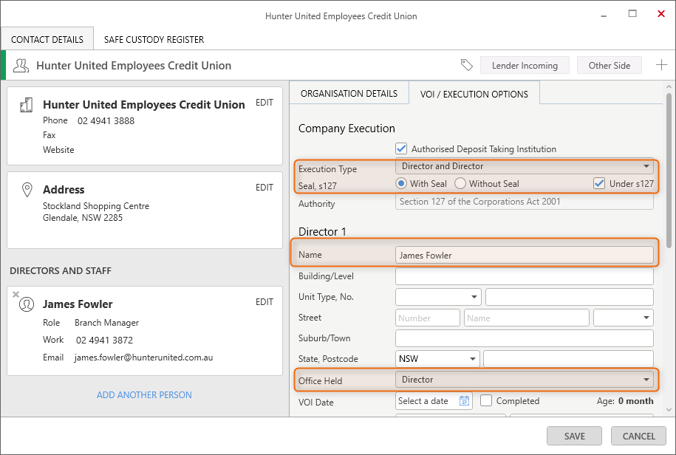
Task: Click the Street Number field
Action: click(x=427, y=318)
